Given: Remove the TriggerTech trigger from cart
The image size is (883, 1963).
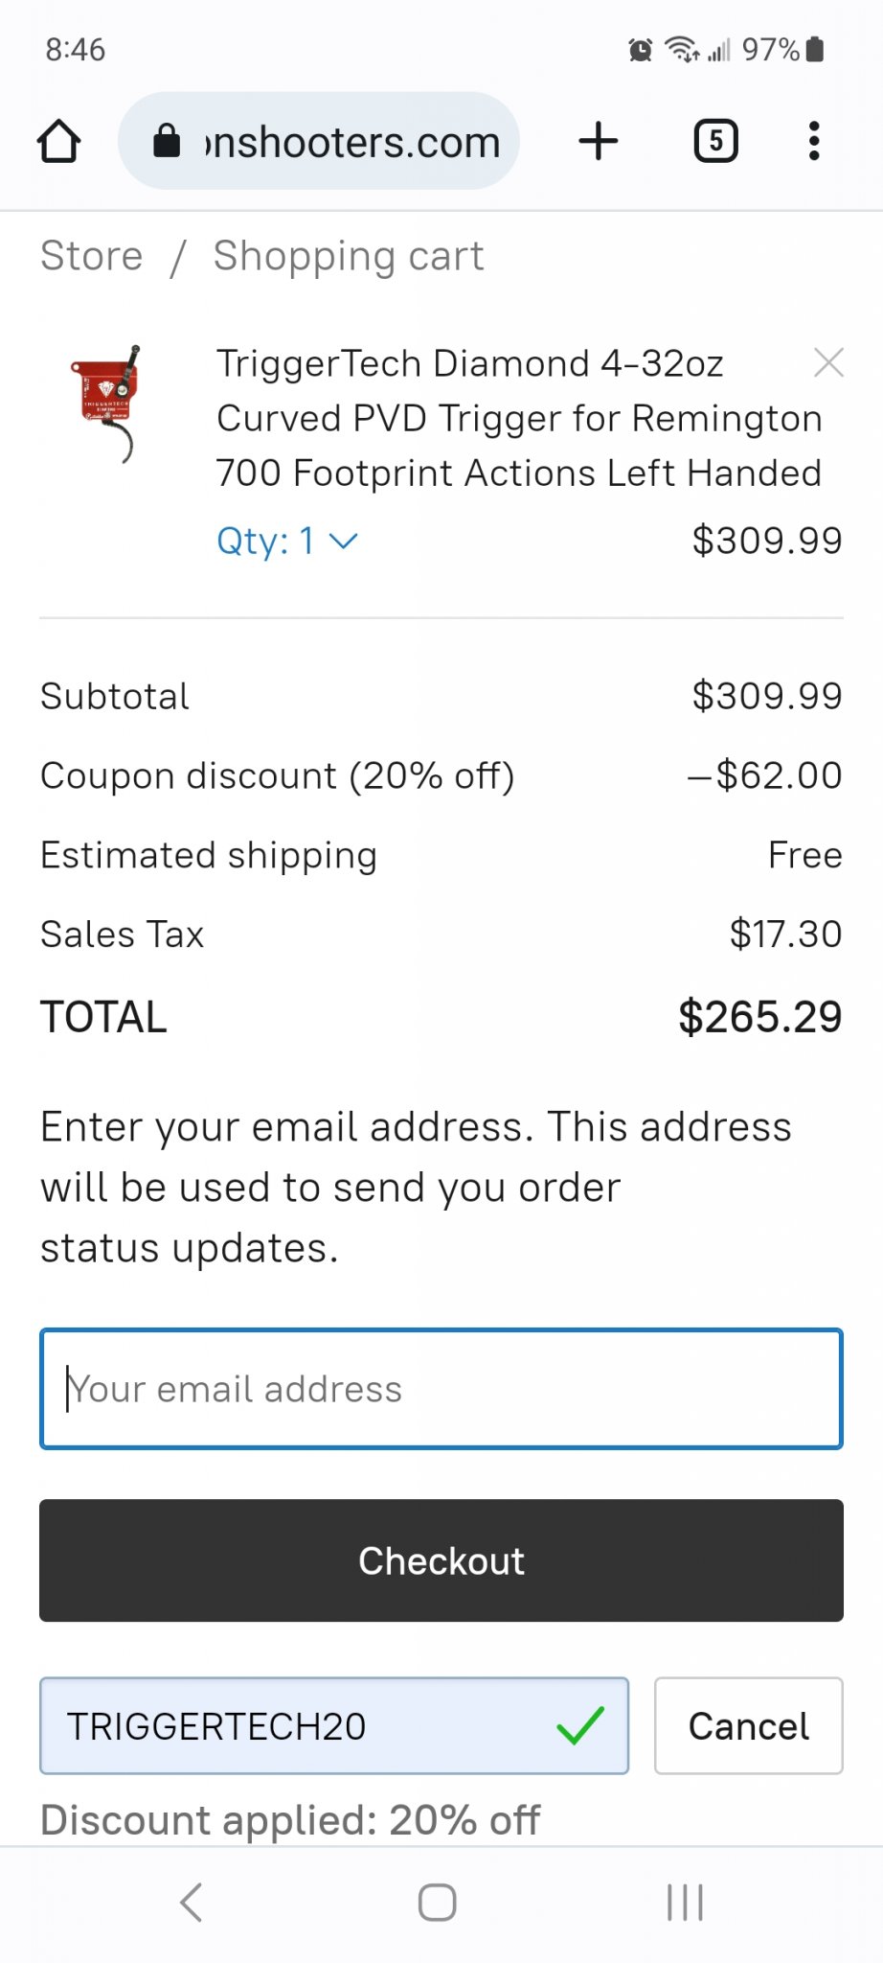Looking at the screenshot, I should click(x=828, y=362).
